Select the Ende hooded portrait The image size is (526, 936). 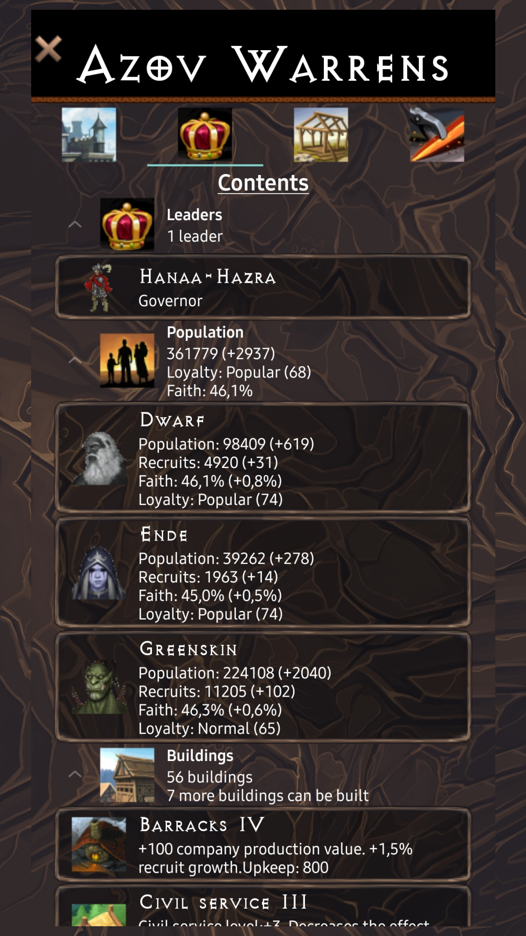coord(99,573)
